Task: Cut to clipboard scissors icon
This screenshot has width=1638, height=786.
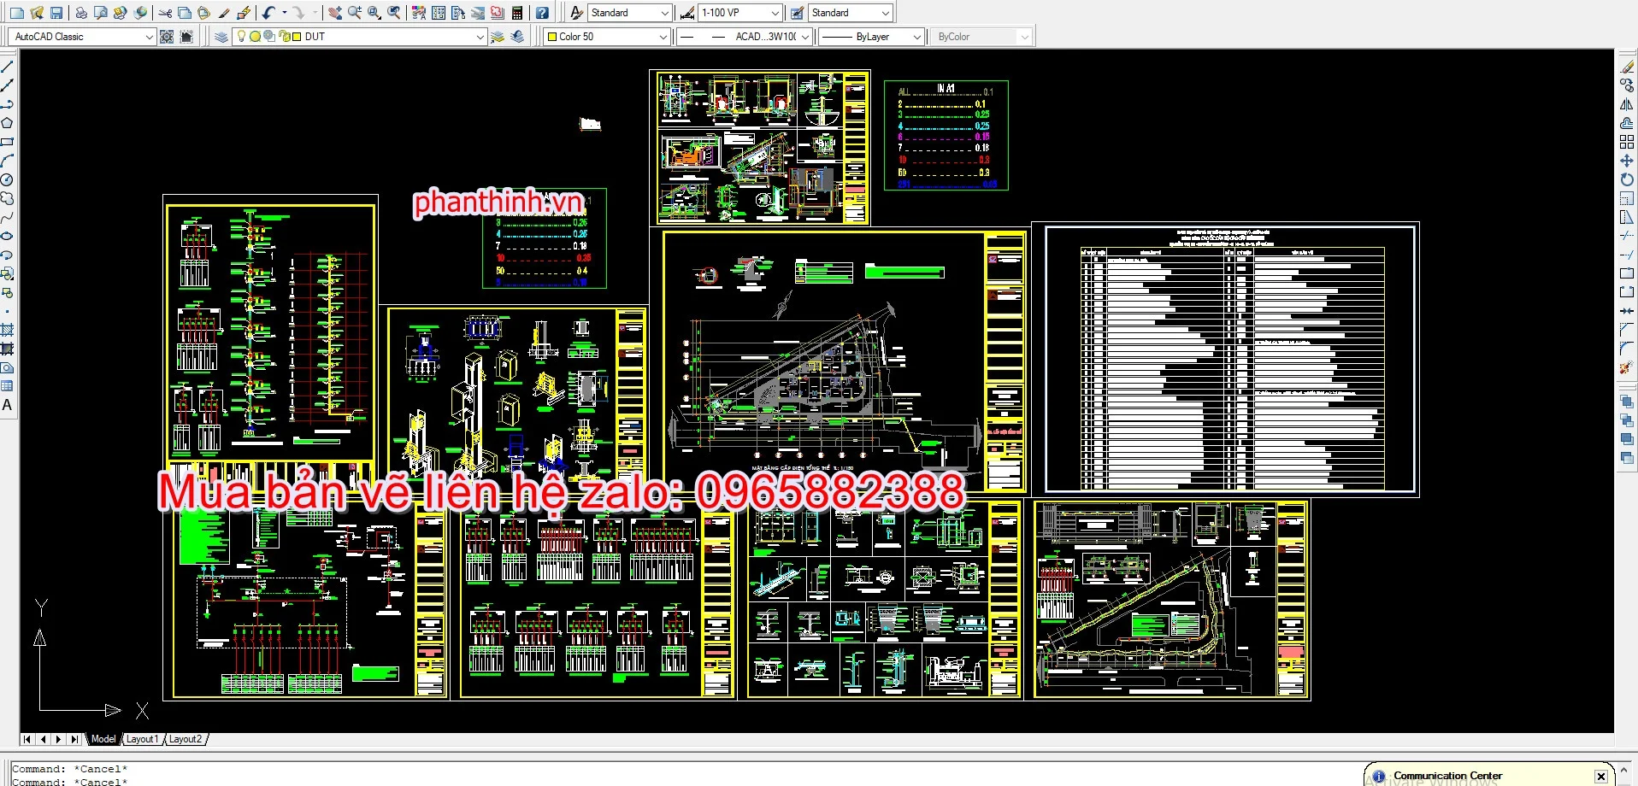Action: (165, 13)
